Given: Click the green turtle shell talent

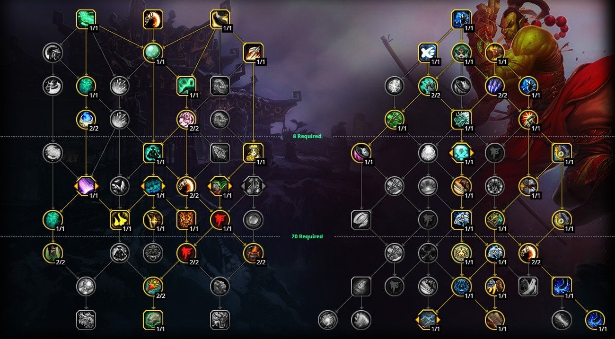Looking at the screenshot, I should 153,320.
